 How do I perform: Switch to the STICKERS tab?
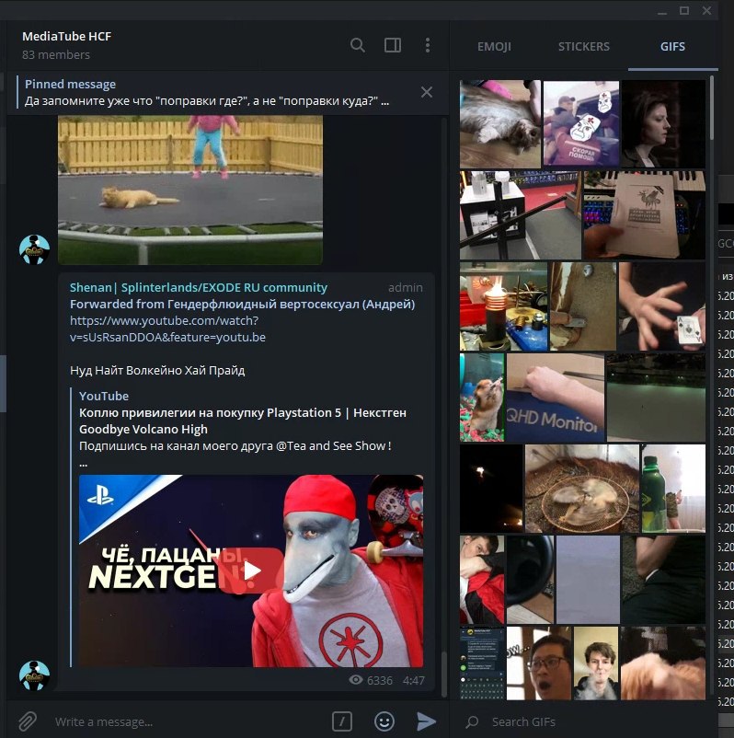pyautogui.click(x=583, y=47)
